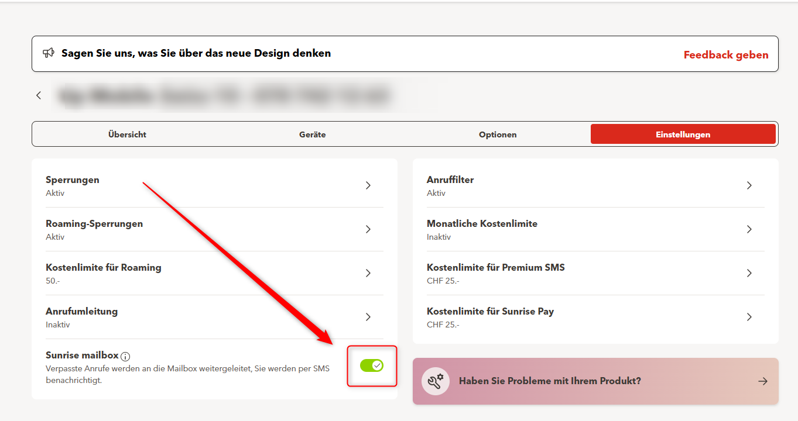Click the megaphone icon in feedback banner
The height and width of the screenshot is (421, 798).
click(x=49, y=53)
